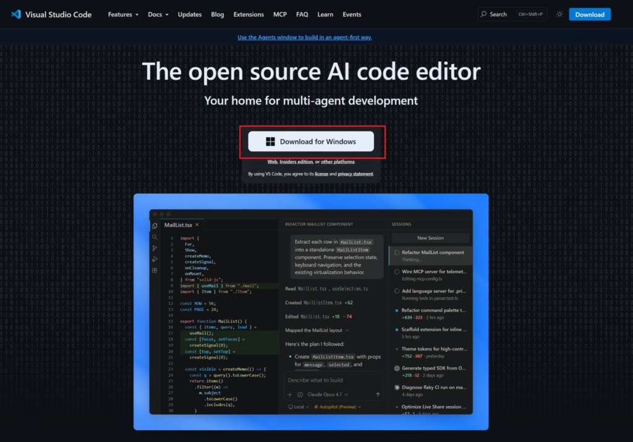This screenshot has width=633, height=442.
Task: Open Run and Debug icon in preview
Action: [x=155, y=259]
